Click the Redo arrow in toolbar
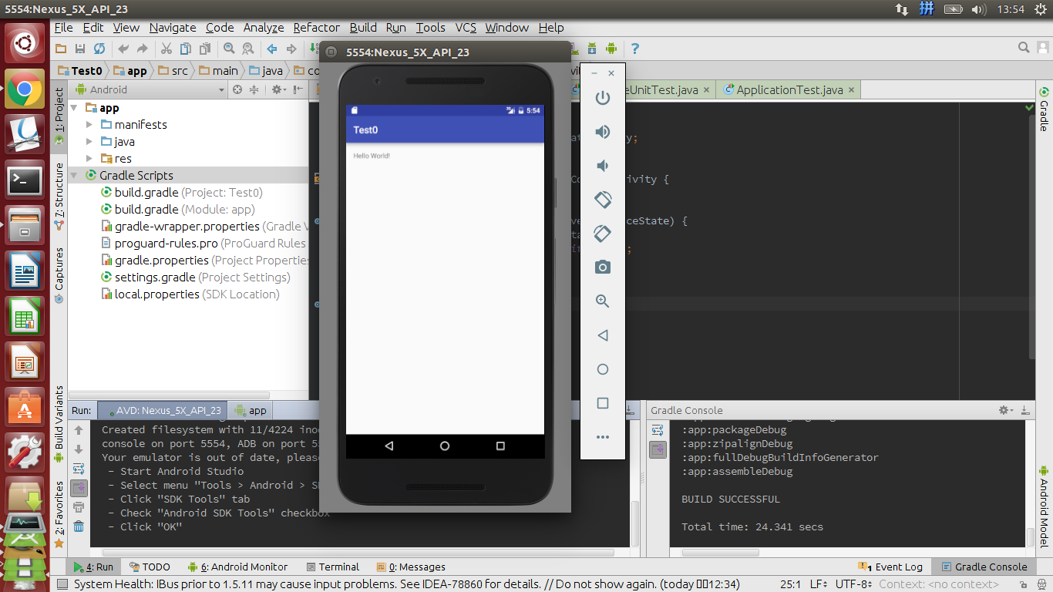Screen dimensions: 1053x592 pos(143,49)
